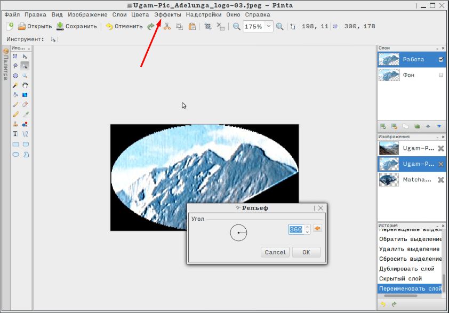This screenshot has height=313, width=449.
Task: Collapse the История panel
Action: pos(437,226)
